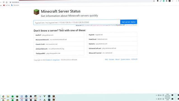Open the Donate footer link
The width and height of the screenshot is (179, 101).
click(x=112, y=59)
